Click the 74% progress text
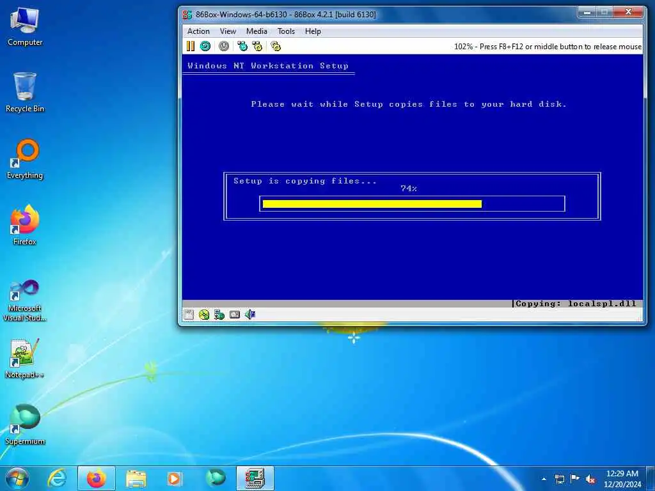 409,189
